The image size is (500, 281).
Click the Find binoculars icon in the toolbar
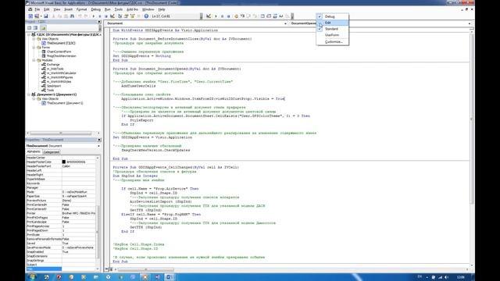(73, 16)
